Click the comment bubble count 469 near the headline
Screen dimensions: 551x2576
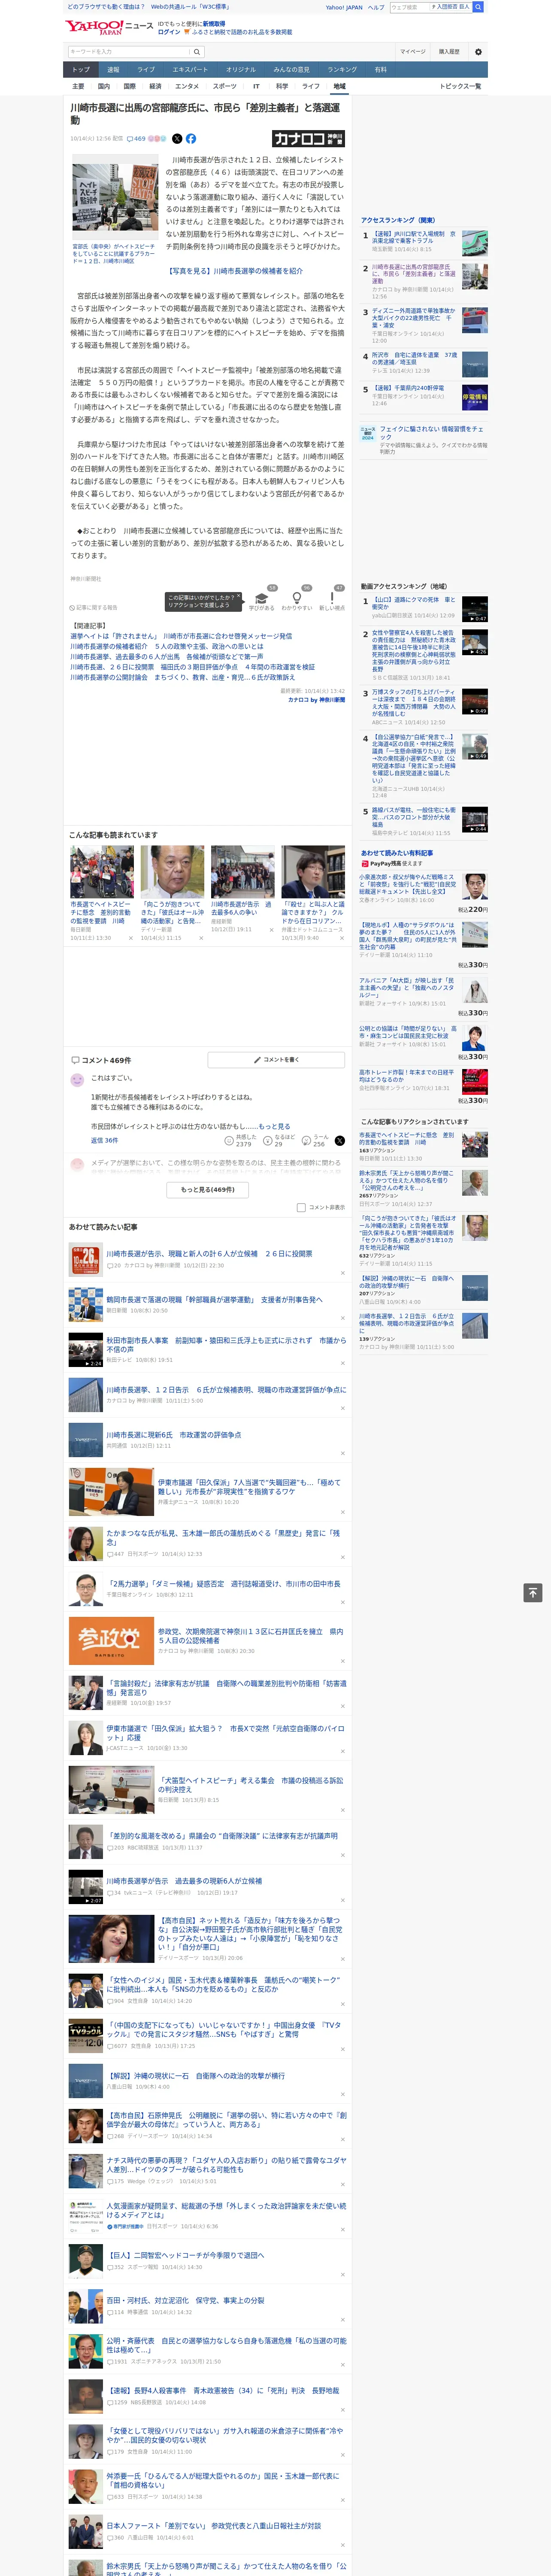(x=136, y=139)
